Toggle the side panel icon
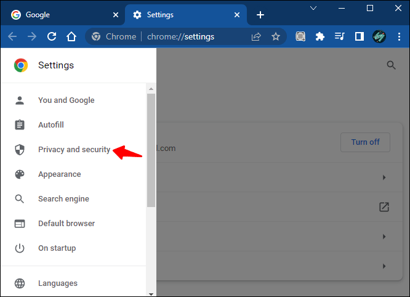 360,36
